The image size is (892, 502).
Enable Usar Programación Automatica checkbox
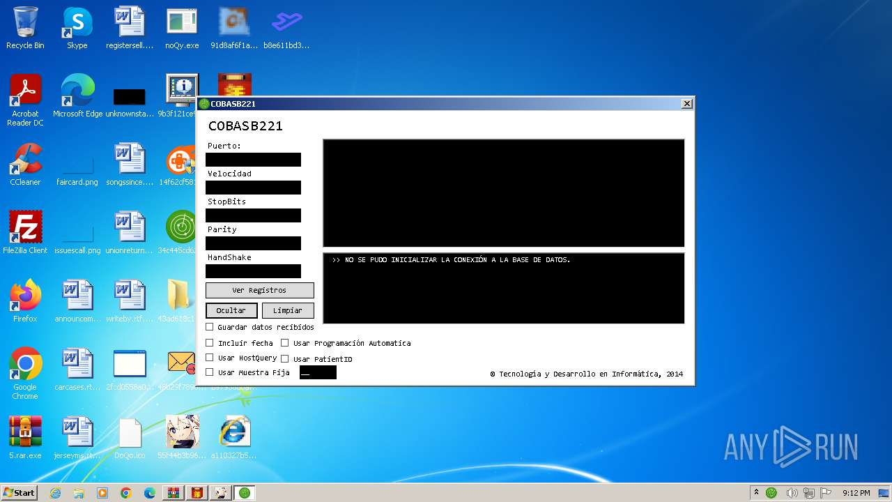(284, 342)
